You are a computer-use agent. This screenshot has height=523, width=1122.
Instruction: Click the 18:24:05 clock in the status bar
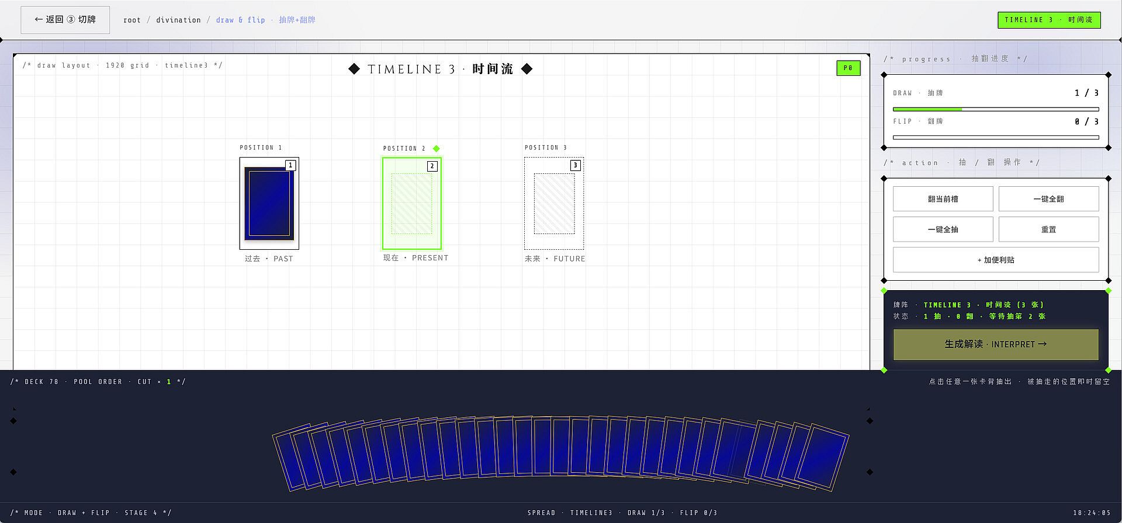click(1092, 513)
